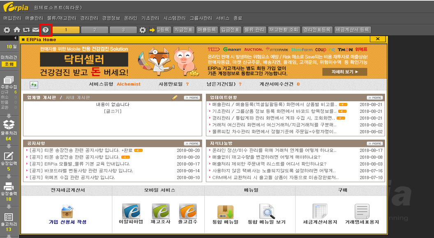Open question CRM에서 교환처리 시
The width and height of the screenshot is (434, 238).
click(x=275, y=177)
